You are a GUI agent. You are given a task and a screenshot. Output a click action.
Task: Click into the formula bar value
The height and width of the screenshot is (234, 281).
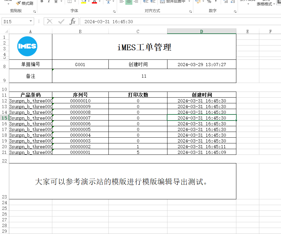180,22
